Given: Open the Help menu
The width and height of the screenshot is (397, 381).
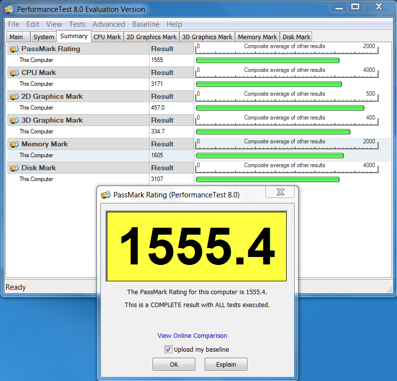Looking at the screenshot, I should pyautogui.click(x=174, y=24).
